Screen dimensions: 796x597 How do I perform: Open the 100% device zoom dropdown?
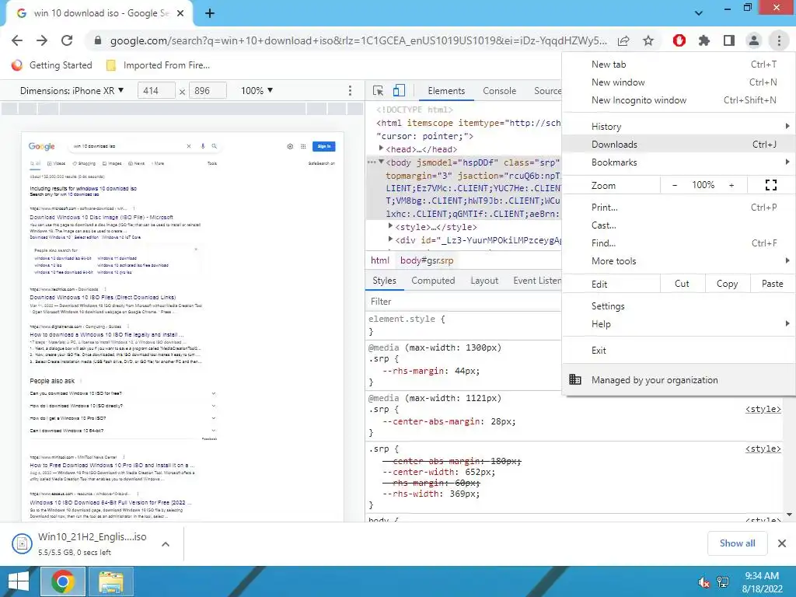tap(257, 90)
